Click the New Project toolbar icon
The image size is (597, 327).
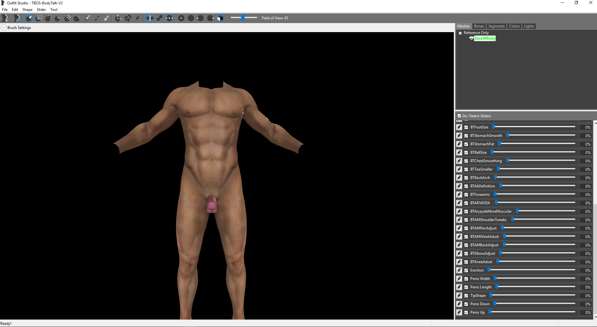[5, 18]
